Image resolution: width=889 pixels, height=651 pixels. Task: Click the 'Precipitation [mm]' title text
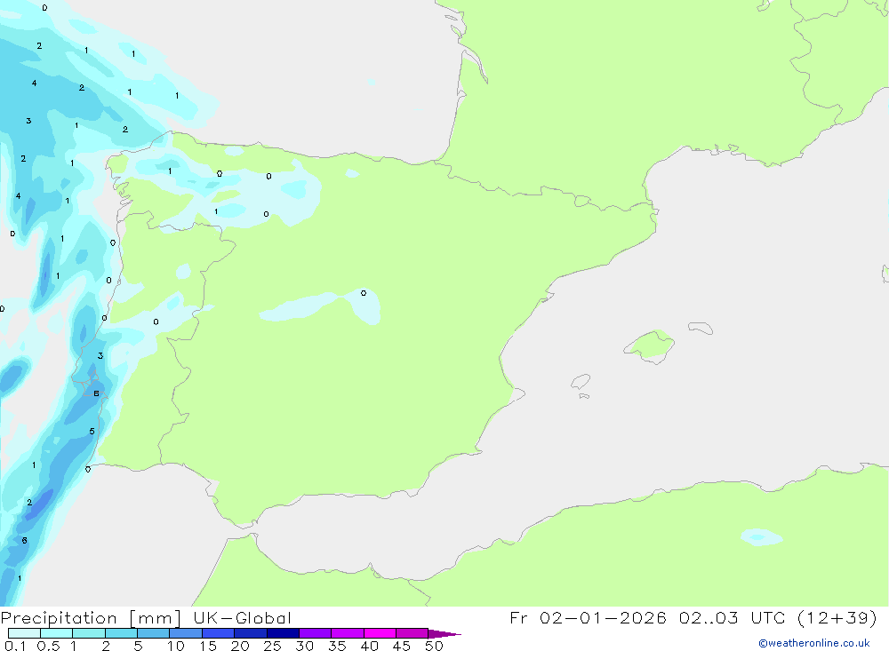[91, 618]
